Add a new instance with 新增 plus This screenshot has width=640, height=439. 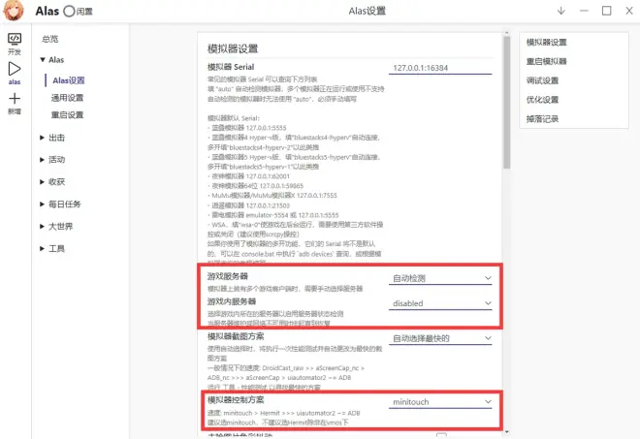pyautogui.click(x=15, y=104)
